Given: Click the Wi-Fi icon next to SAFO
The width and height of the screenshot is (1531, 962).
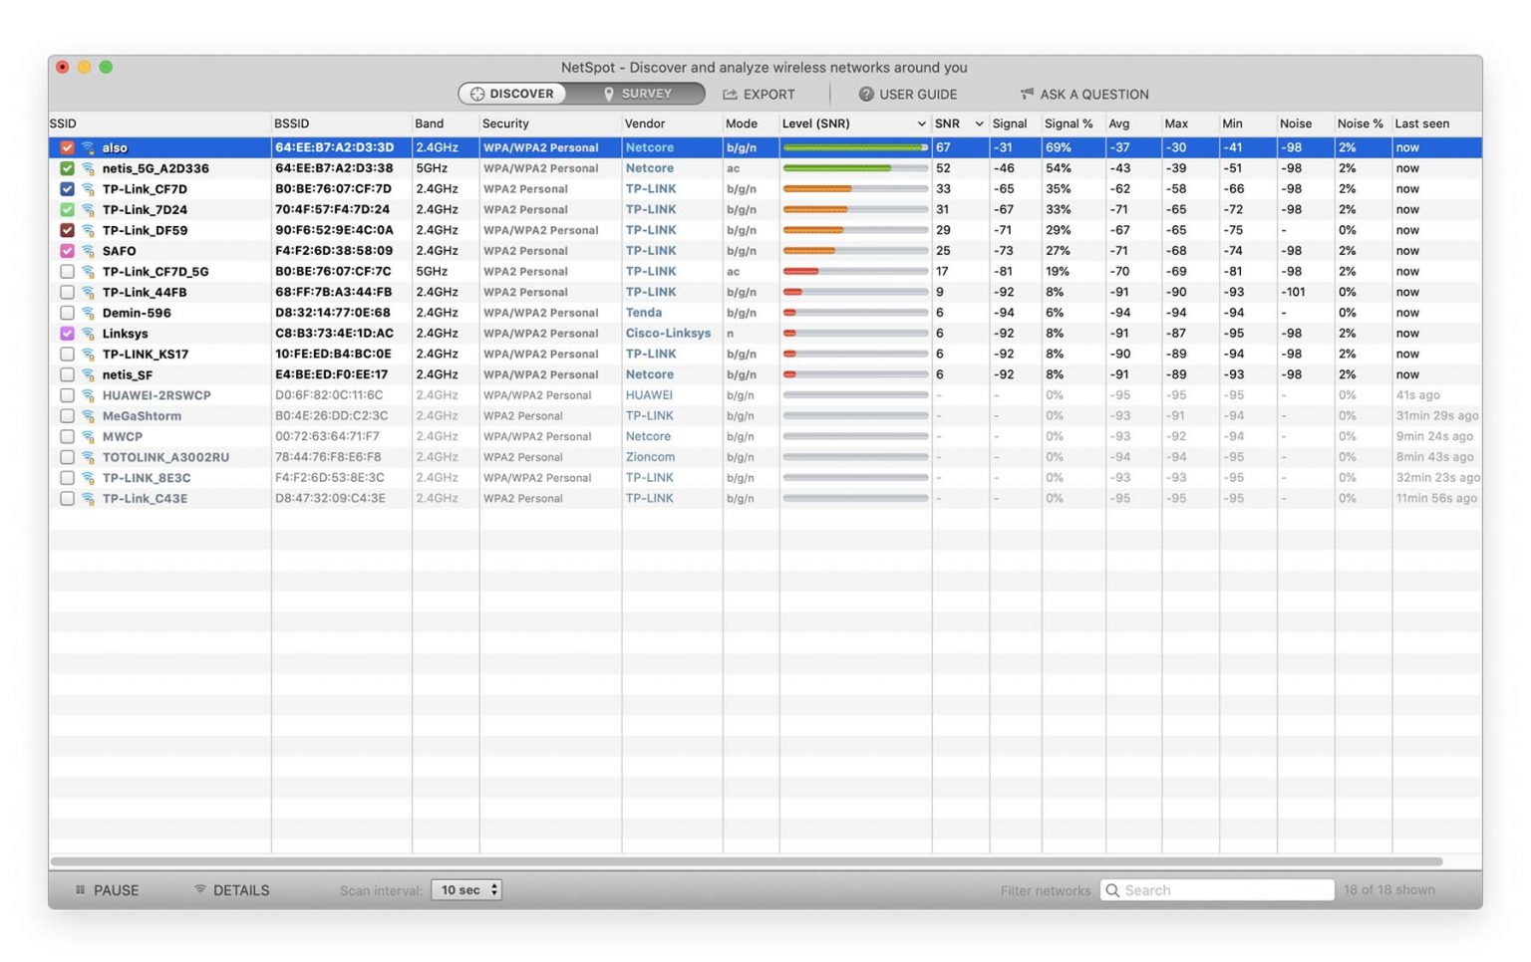Looking at the screenshot, I should click(x=87, y=250).
